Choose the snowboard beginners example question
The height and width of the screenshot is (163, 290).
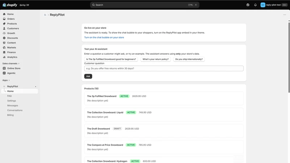point(111,59)
